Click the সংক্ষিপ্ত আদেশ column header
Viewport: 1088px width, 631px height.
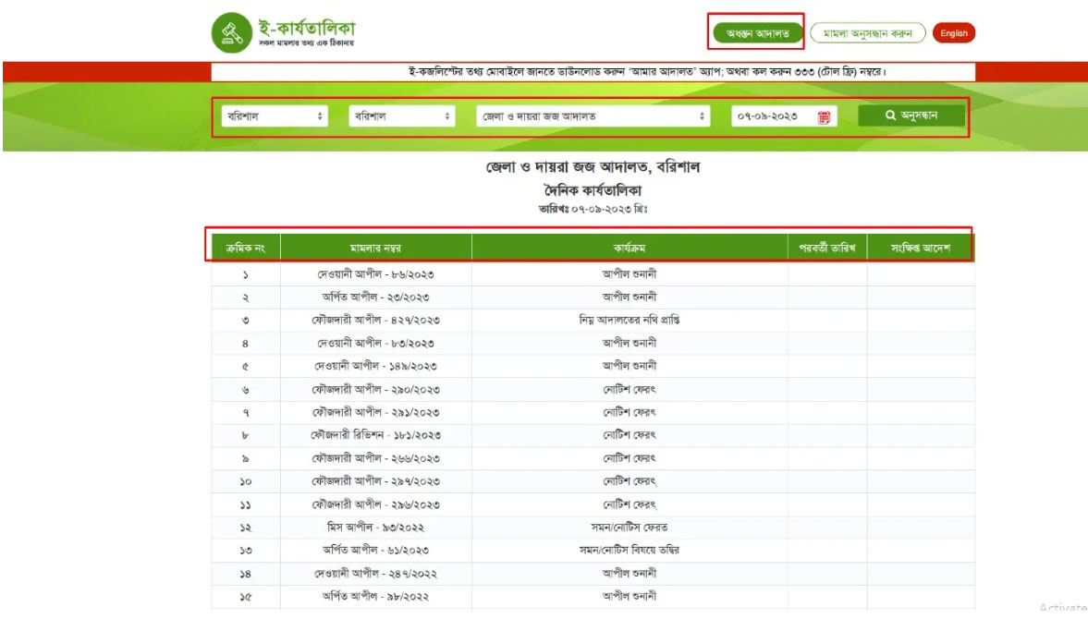tap(920, 249)
